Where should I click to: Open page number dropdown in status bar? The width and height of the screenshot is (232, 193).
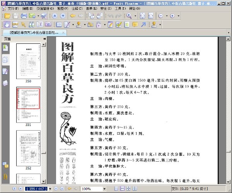(x=50, y=189)
